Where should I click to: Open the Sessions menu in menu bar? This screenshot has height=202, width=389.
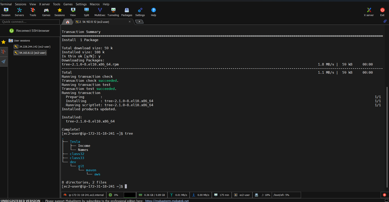click(20, 4)
